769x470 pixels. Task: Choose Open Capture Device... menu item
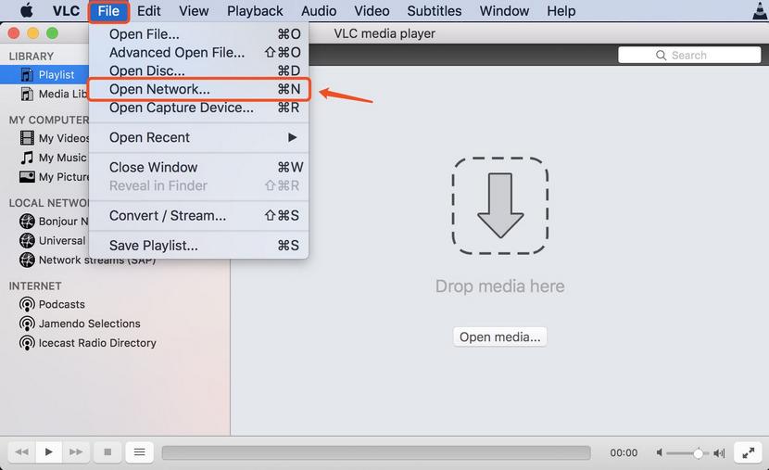point(198,108)
